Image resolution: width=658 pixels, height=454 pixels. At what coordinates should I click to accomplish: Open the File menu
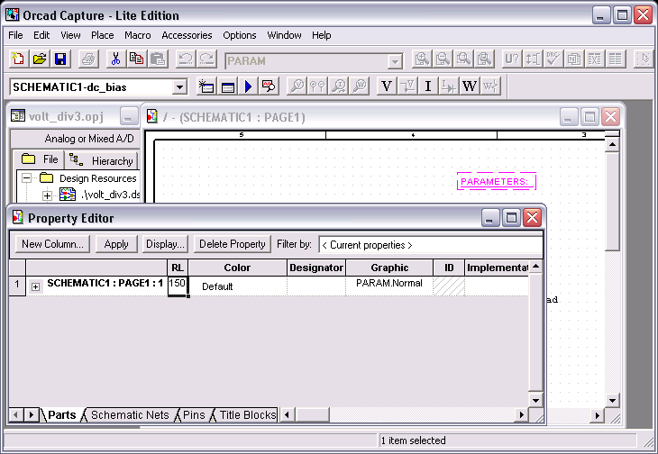click(x=15, y=35)
